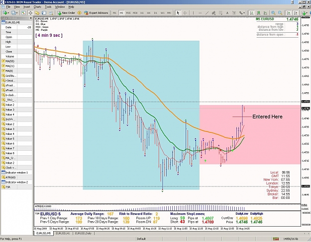Toggle the Market Watch panel icon

(23, 13)
